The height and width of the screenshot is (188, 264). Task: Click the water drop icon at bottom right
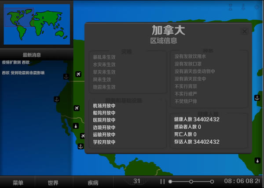pos(257,160)
